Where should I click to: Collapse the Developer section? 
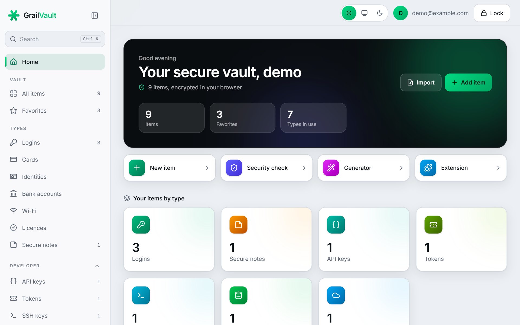click(x=97, y=266)
